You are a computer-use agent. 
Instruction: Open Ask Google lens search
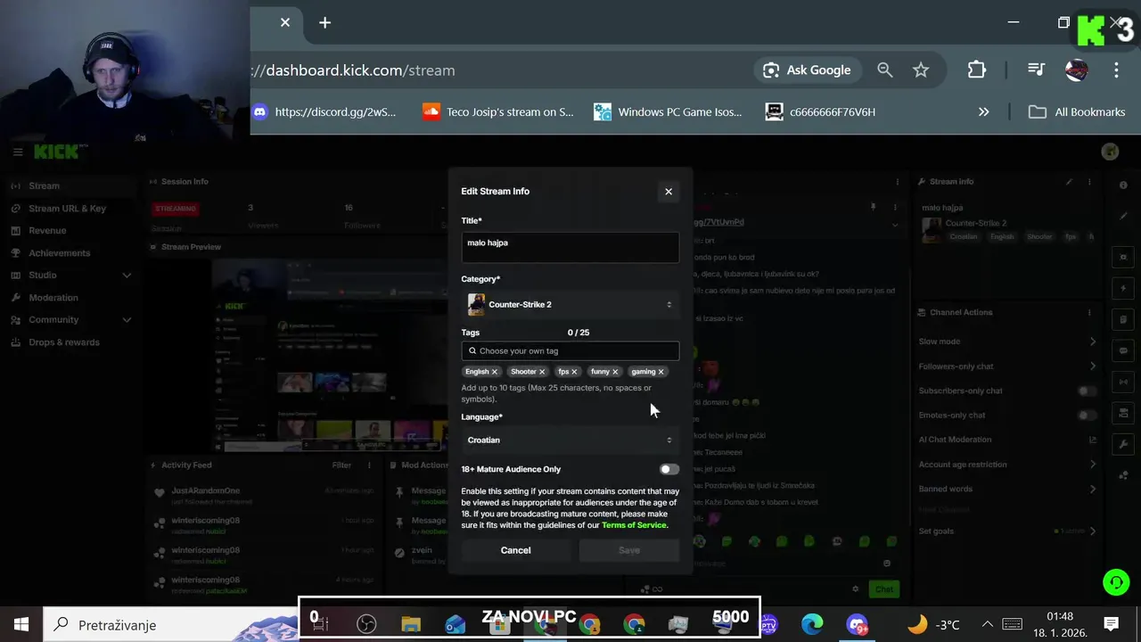(807, 70)
